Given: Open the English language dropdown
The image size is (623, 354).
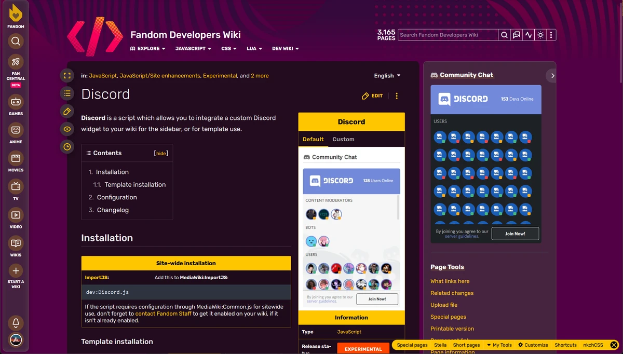Looking at the screenshot, I should (386, 75).
